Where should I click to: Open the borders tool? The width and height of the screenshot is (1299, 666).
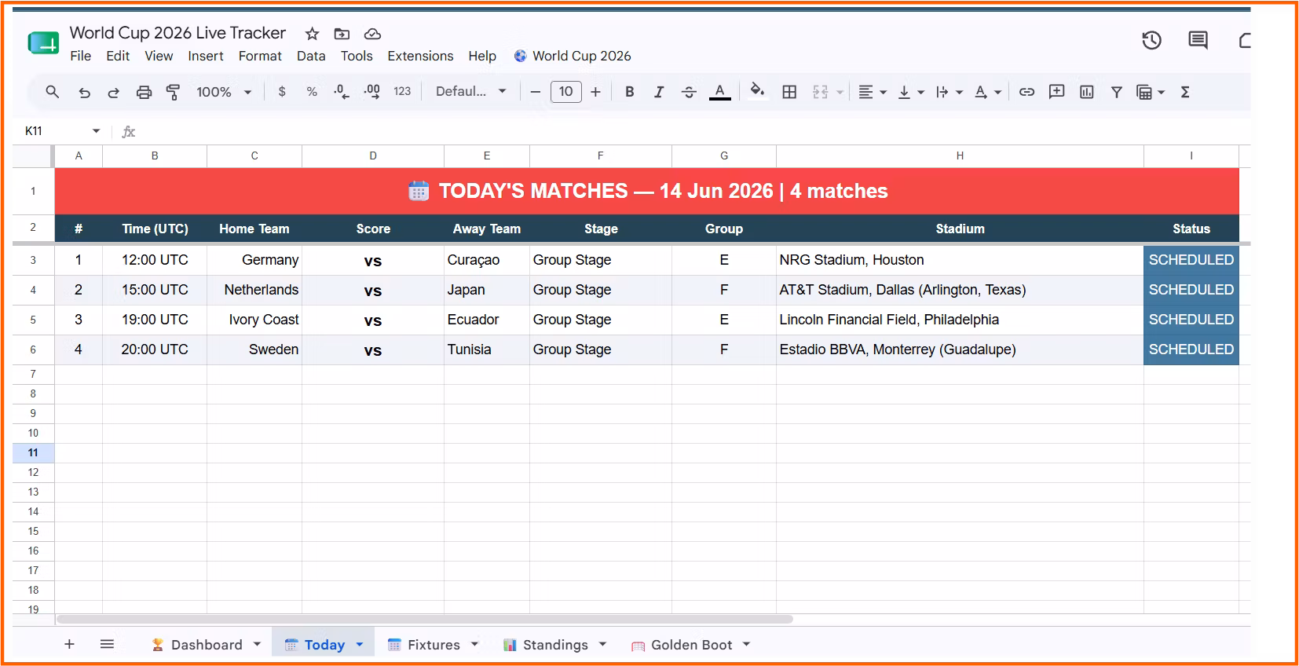pos(789,92)
